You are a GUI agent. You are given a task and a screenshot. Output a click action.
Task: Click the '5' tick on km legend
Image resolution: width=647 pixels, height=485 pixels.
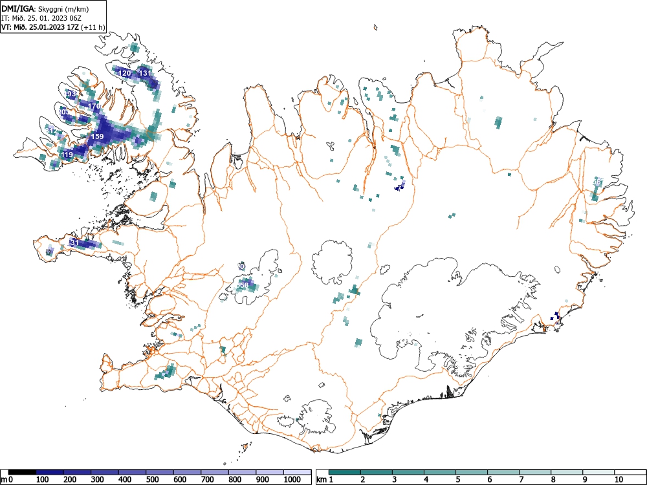(x=457, y=480)
